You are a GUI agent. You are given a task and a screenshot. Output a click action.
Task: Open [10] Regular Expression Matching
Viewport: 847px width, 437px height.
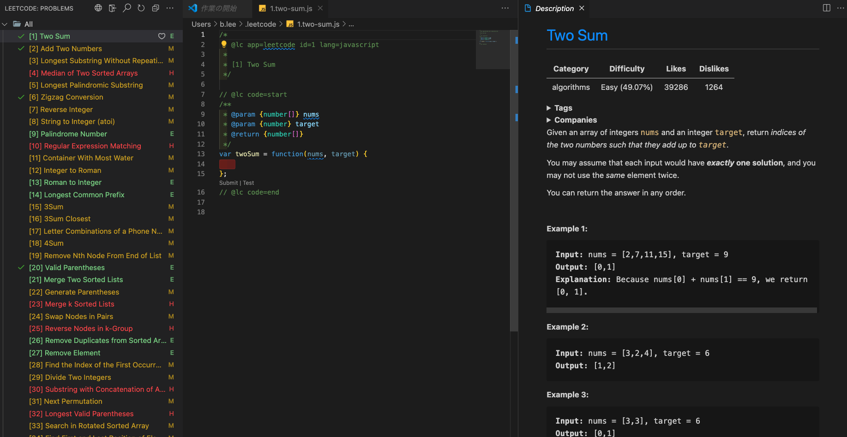pos(92,146)
